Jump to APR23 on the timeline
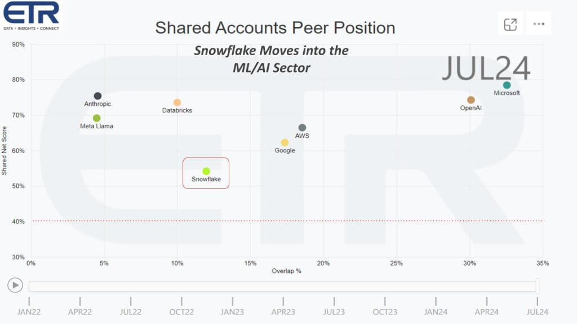The height and width of the screenshot is (324, 577). pos(283,312)
